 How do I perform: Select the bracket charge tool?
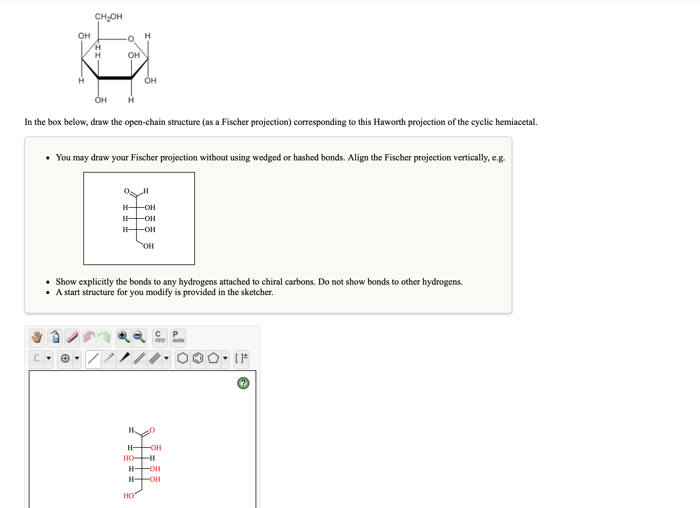click(x=241, y=358)
